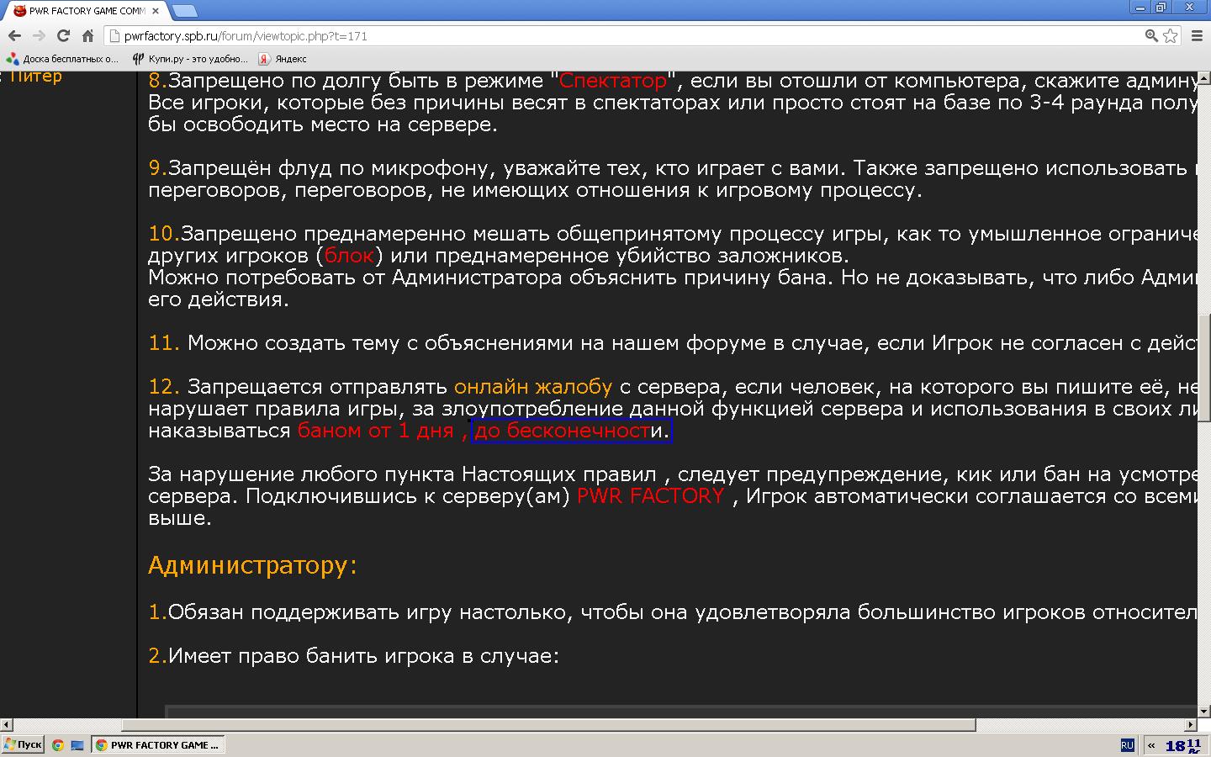Click the address bar URL field
This screenshot has width=1211, height=757.
point(589,36)
